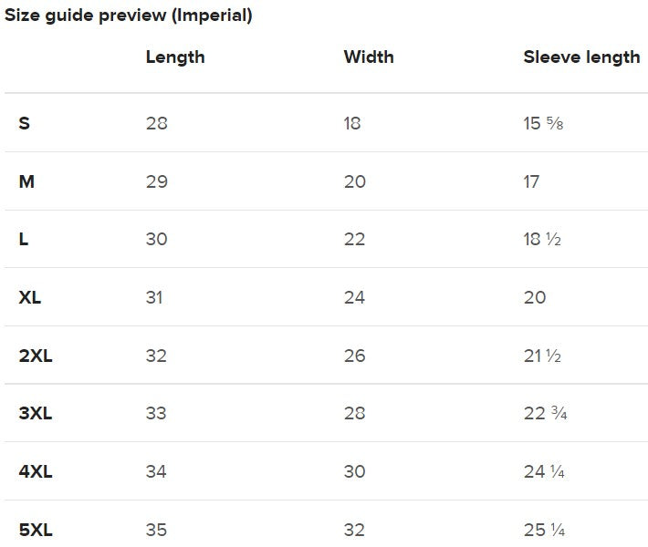
Task: Click the Sleeve length column header
Action: pos(581,57)
